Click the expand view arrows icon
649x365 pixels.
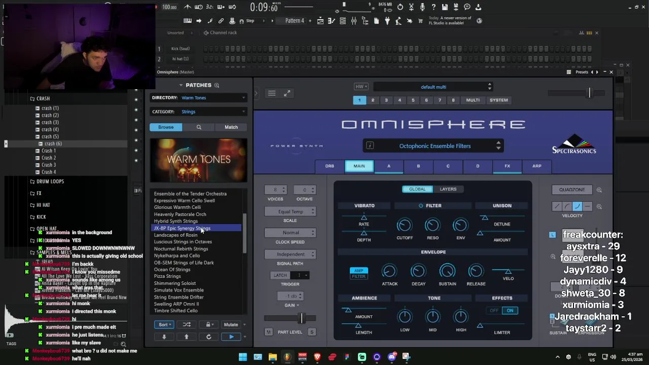287,93
